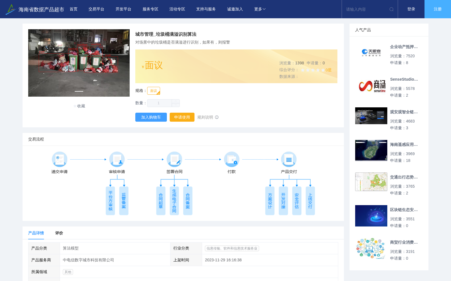Click the 安全评估 sub-step box
Screen dimensions: 451x281
tap(297, 201)
